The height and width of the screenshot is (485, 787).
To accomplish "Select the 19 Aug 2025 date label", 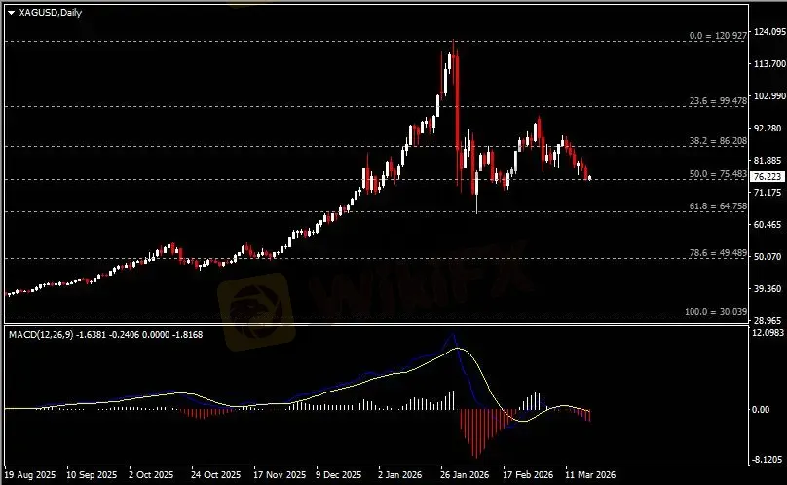I will coord(29,477).
